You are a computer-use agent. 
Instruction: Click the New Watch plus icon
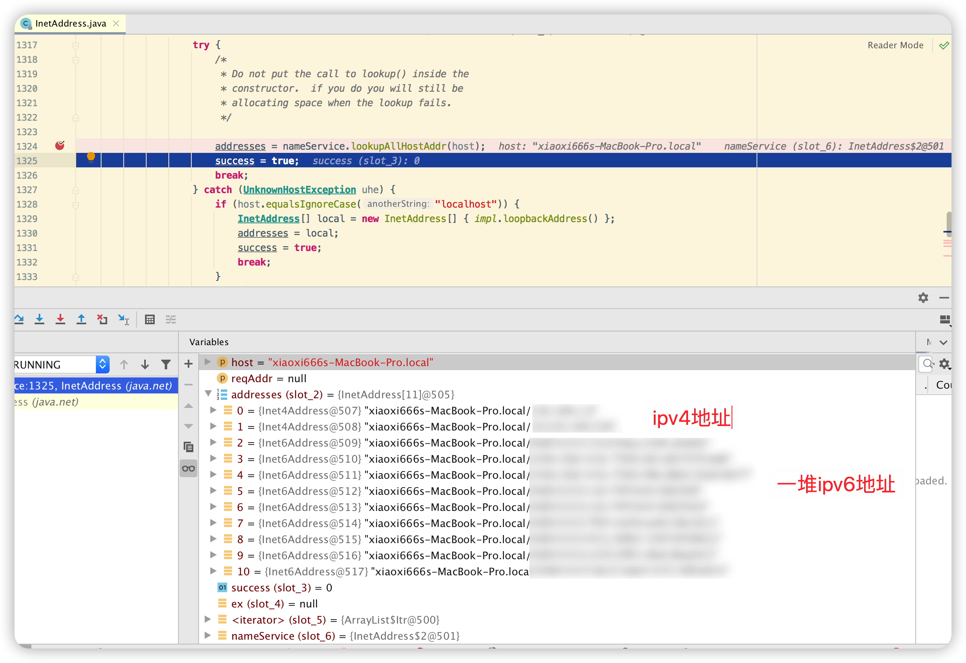pos(189,364)
